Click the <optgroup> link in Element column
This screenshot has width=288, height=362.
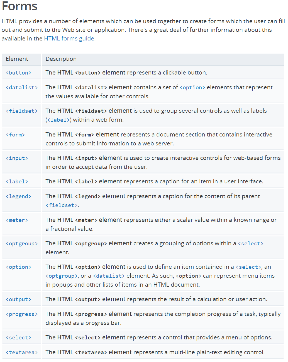(22, 244)
